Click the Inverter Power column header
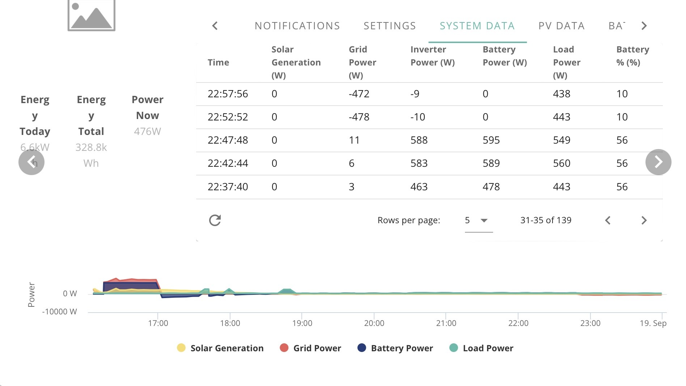Viewport: 686px width, 386px height. tap(433, 56)
